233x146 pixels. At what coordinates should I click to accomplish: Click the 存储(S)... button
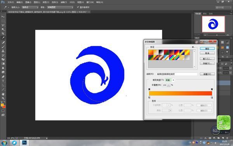tap(207, 63)
